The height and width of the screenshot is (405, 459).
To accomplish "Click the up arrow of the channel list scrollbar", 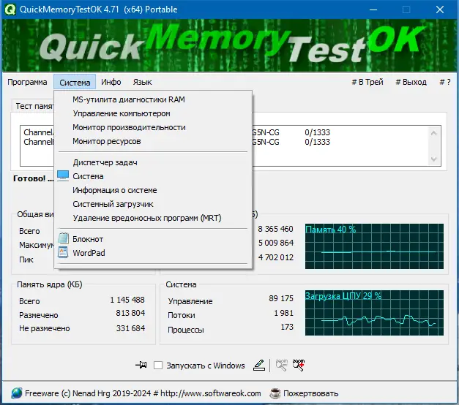I will click(434, 133).
